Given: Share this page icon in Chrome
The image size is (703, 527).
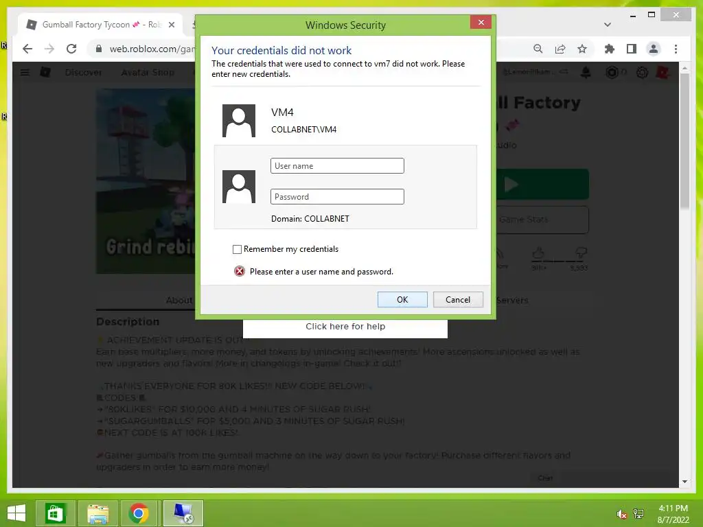Looking at the screenshot, I should click(560, 49).
